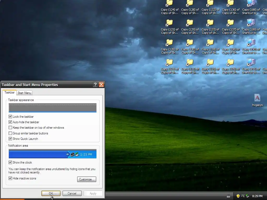Close the Taskbar and Start Menu Properties dialog
Screen dimensions: 267x200
coord(101,85)
